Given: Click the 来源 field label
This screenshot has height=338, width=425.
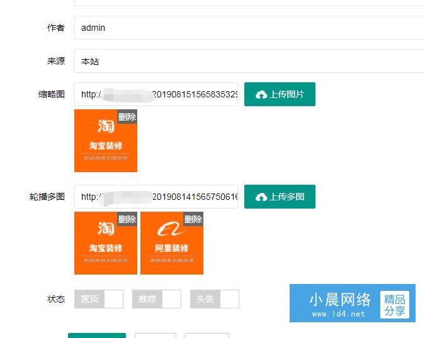Looking at the screenshot, I should click(x=56, y=61).
